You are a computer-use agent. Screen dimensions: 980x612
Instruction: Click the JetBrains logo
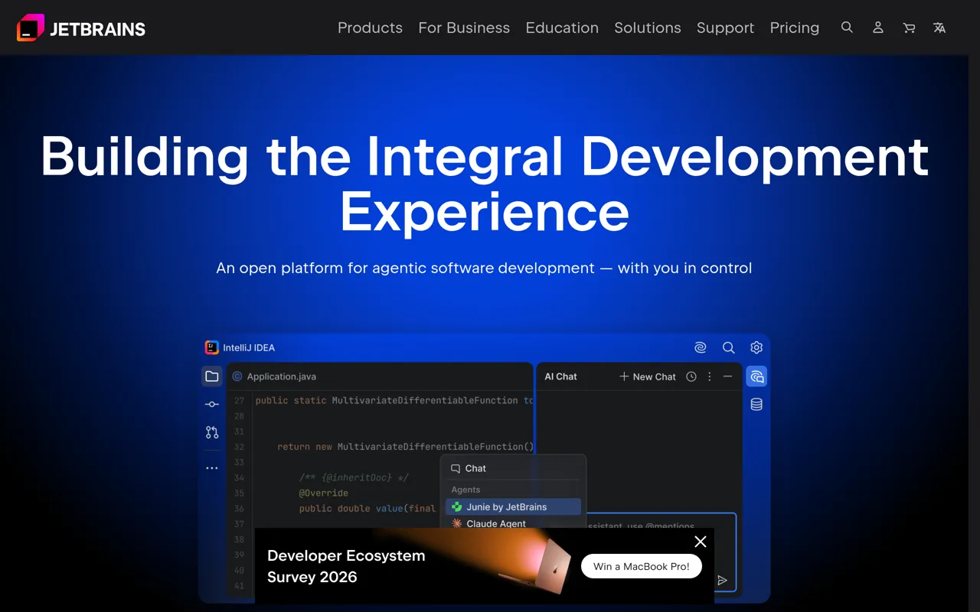81,28
